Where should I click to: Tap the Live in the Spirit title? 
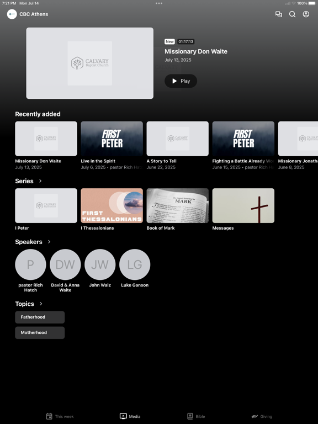coord(98,161)
